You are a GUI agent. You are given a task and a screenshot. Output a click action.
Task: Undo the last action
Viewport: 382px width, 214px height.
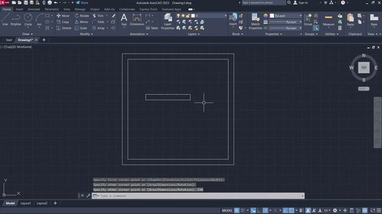click(56, 2)
